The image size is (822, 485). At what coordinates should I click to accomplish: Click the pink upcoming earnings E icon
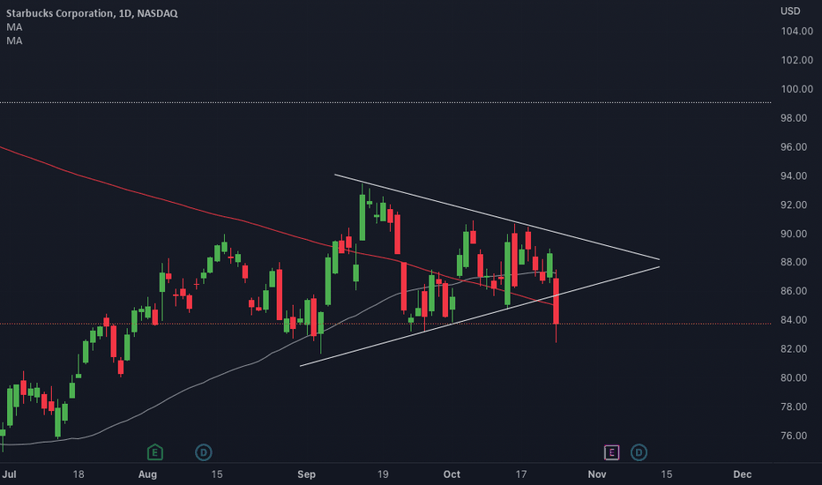point(612,452)
